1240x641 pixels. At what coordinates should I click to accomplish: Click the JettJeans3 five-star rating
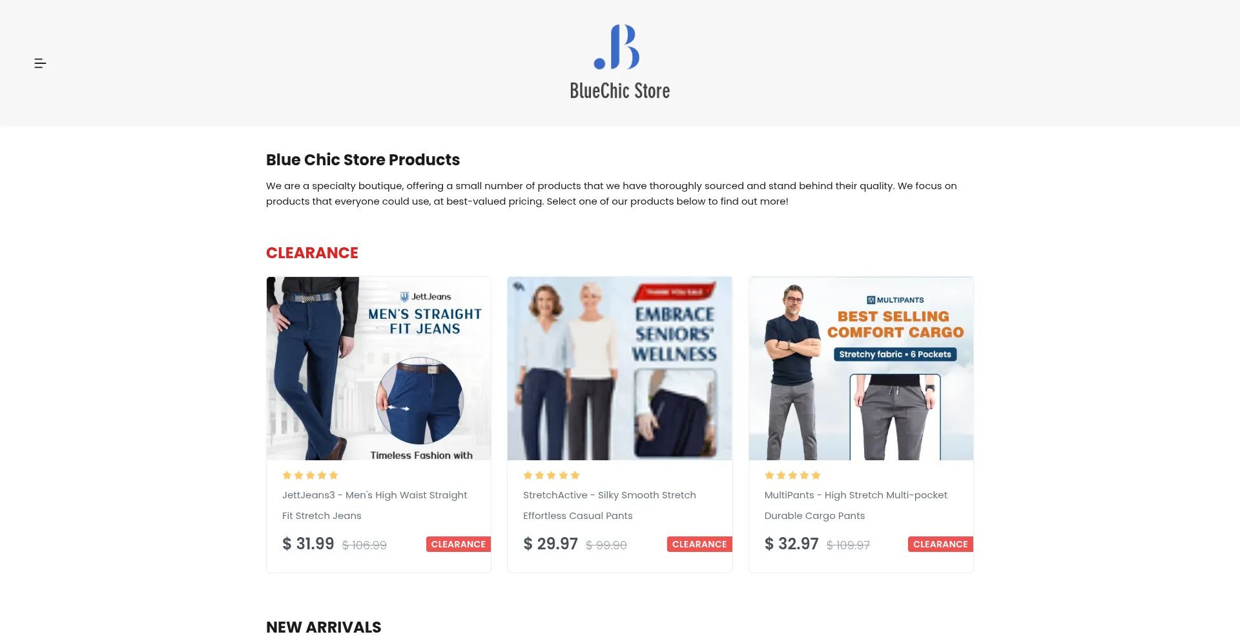310,475
